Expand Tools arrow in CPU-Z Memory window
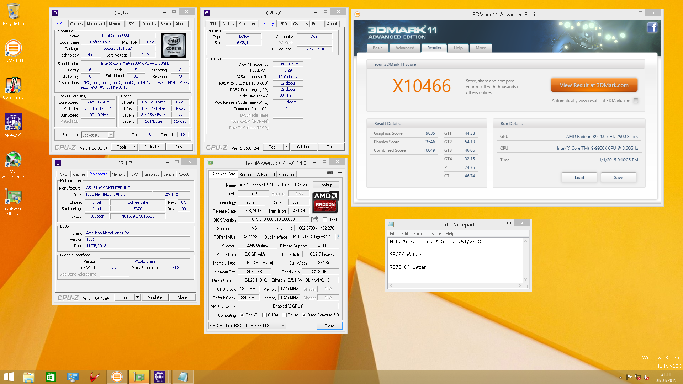The image size is (683, 384). 286,147
